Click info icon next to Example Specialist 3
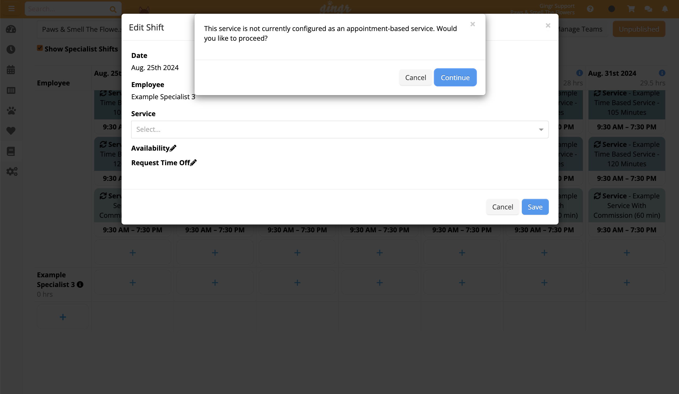679x394 pixels. coord(80,285)
